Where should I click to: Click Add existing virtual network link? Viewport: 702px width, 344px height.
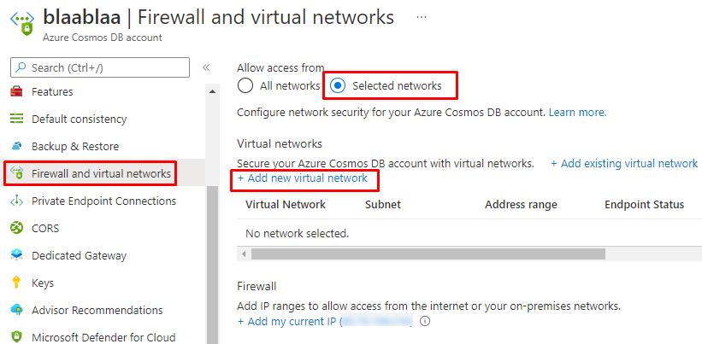pyautogui.click(x=624, y=163)
